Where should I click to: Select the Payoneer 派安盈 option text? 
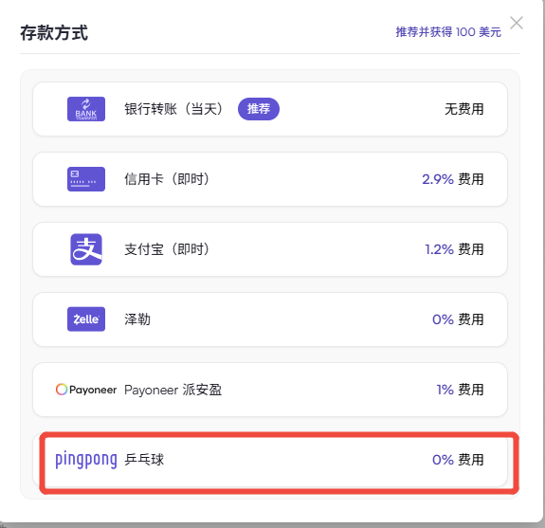coord(173,390)
